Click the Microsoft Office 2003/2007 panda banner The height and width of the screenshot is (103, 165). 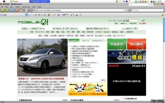pyautogui.click(x=88, y=89)
